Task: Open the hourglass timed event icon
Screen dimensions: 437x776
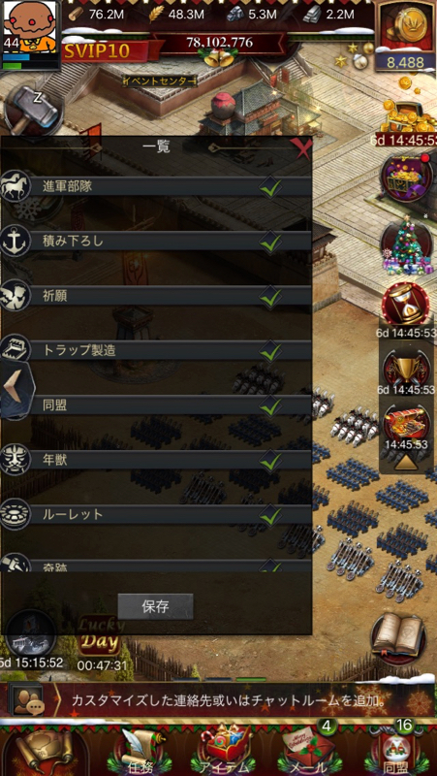Action: click(406, 305)
